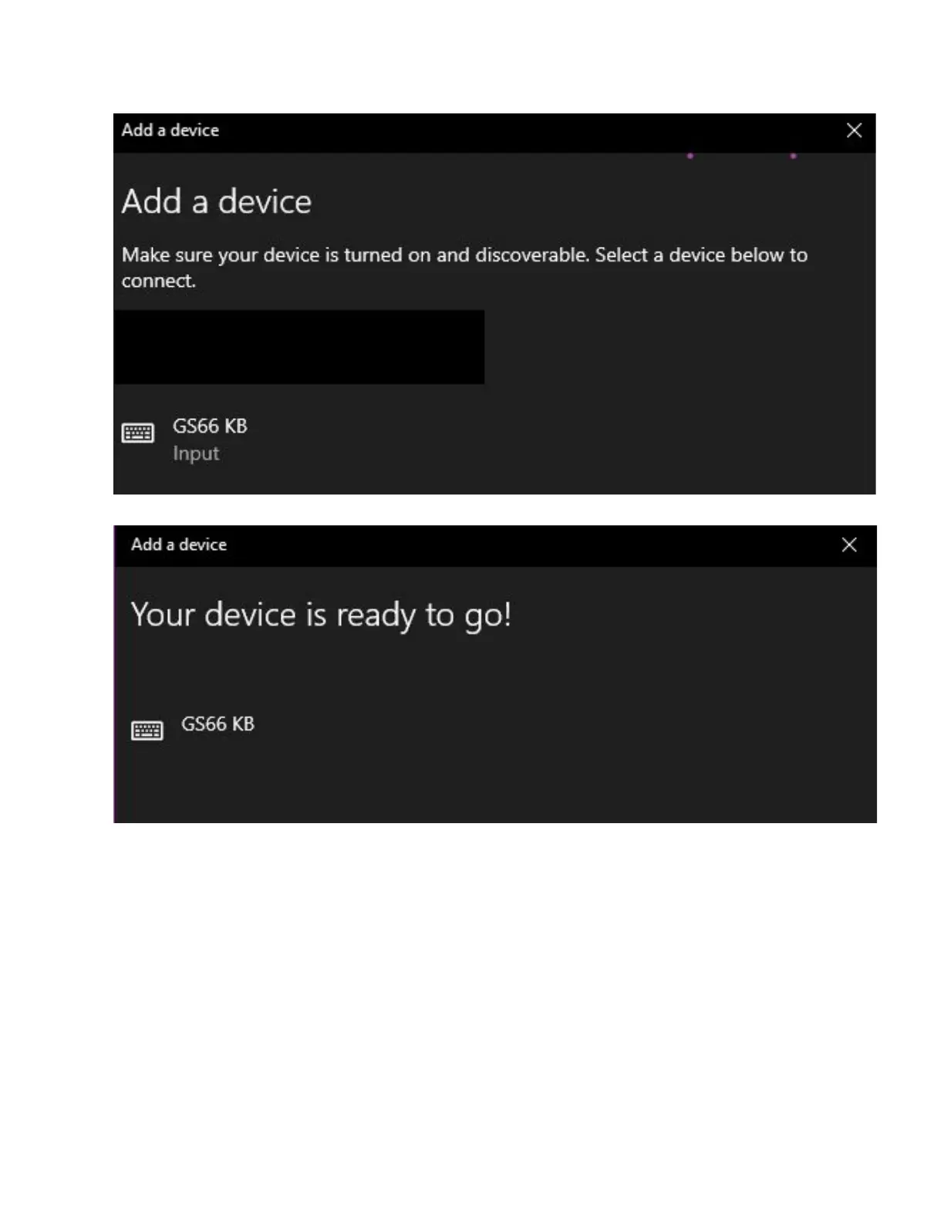The image size is (944, 1222).
Task: Close the upper Add a device dialog
Action: click(x=854, y=130)
